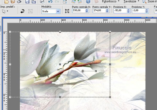The width and height of the screenshot is (157, 110).
Task: Click the center square handle of selection
Action: (60, 64)
